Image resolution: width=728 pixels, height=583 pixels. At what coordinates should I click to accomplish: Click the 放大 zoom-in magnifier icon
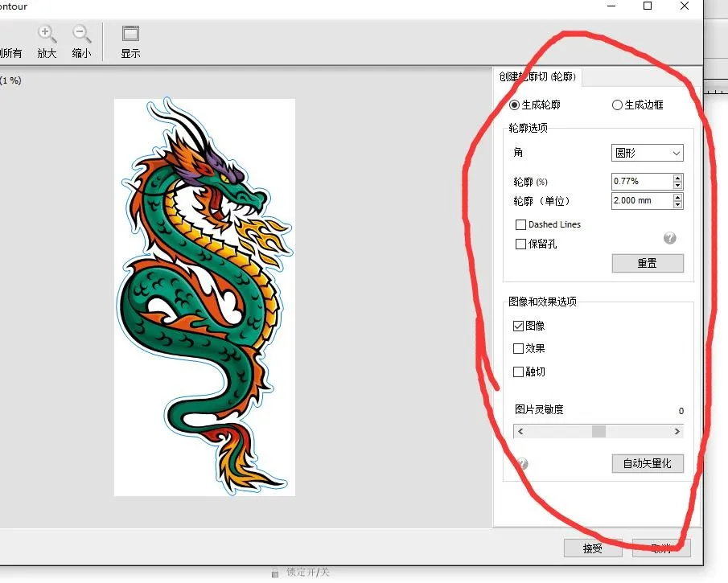point(47,35)
